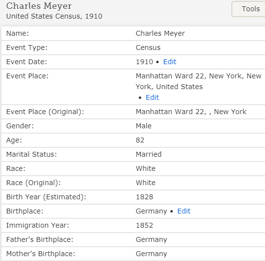The height and width of the screenshot is (261, 265).
Task: Click the Gender value Male
Action: [144, 126]
